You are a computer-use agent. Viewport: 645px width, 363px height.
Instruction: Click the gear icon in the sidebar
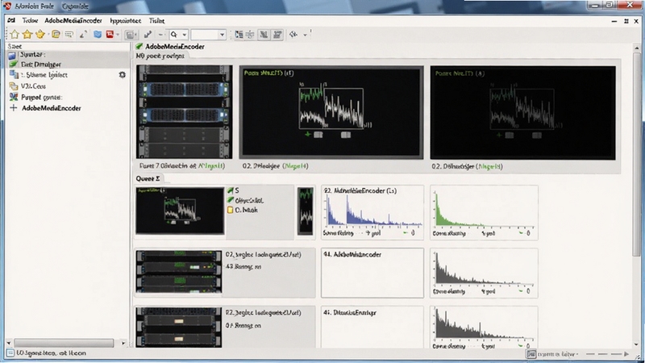[x=123, y=74]
